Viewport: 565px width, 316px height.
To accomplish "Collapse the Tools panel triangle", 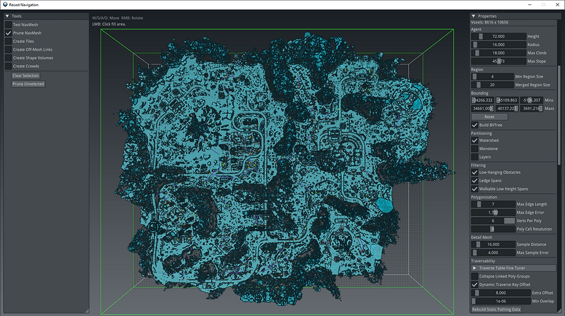I will pyautogui.click(x=7, y=16).
